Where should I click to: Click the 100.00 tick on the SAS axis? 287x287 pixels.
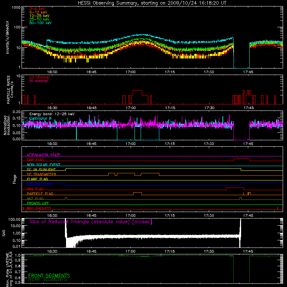(x=14, y=219)
